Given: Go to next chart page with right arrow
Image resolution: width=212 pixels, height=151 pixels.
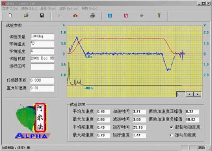Looking at the screenshot, I should point(197,94).
